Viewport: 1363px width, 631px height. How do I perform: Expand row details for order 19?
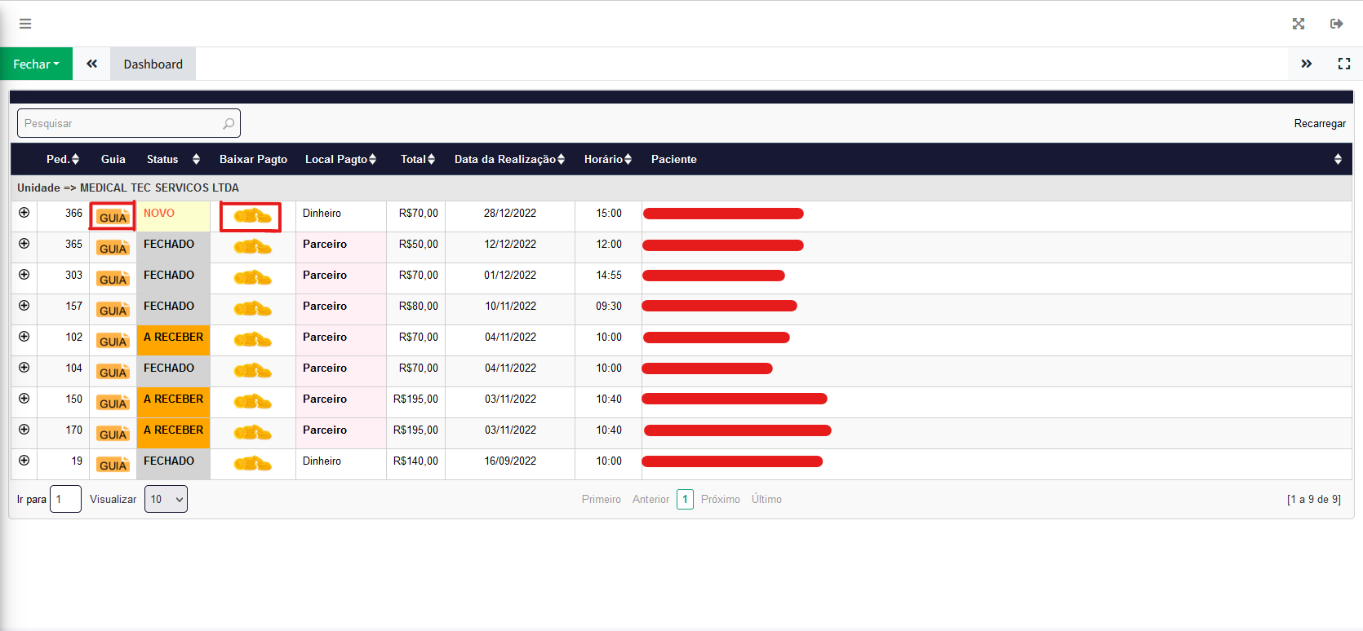pyautogui.click(x=24, y=461)
